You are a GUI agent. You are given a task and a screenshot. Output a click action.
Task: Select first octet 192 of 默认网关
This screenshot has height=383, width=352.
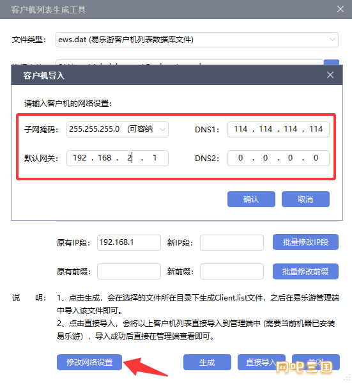[x=80, y=158]
